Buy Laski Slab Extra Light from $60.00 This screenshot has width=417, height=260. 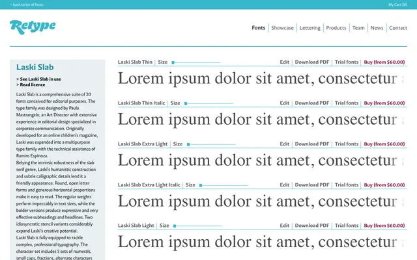pyautogui.click(x=384, y=144)
